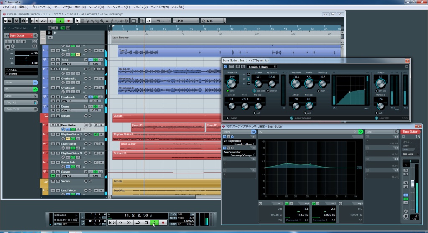
Task: Enable eq 2 band power button
Action: 287,203
